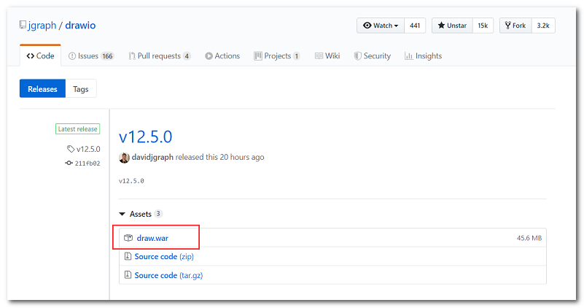Open the v12.5.0 tag link in sidebar

(88, 149)
